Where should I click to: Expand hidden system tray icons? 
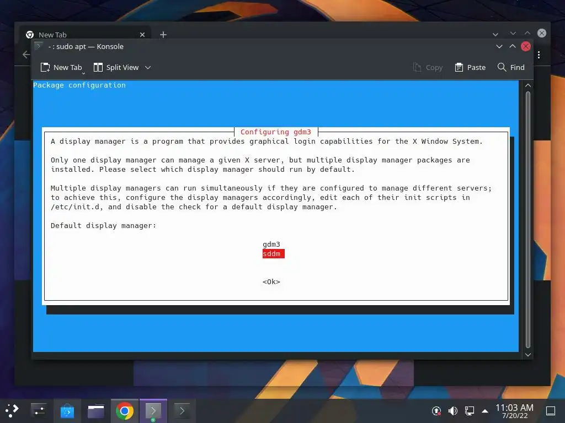pyautogui.click(x=485, y=411)
